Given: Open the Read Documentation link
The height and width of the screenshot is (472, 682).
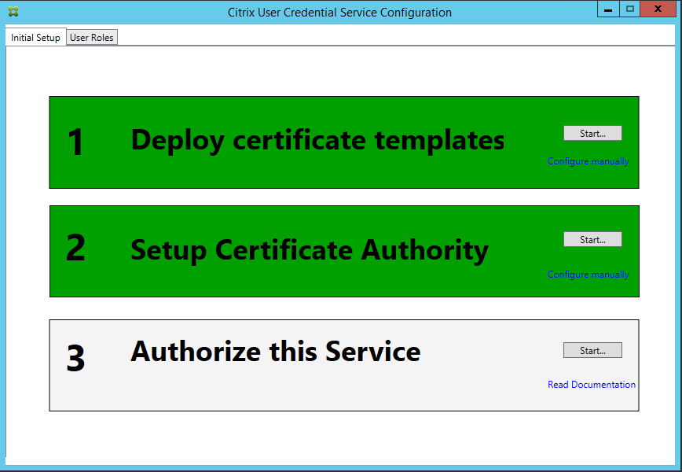Looking at the screenshot, I should 591,385.
